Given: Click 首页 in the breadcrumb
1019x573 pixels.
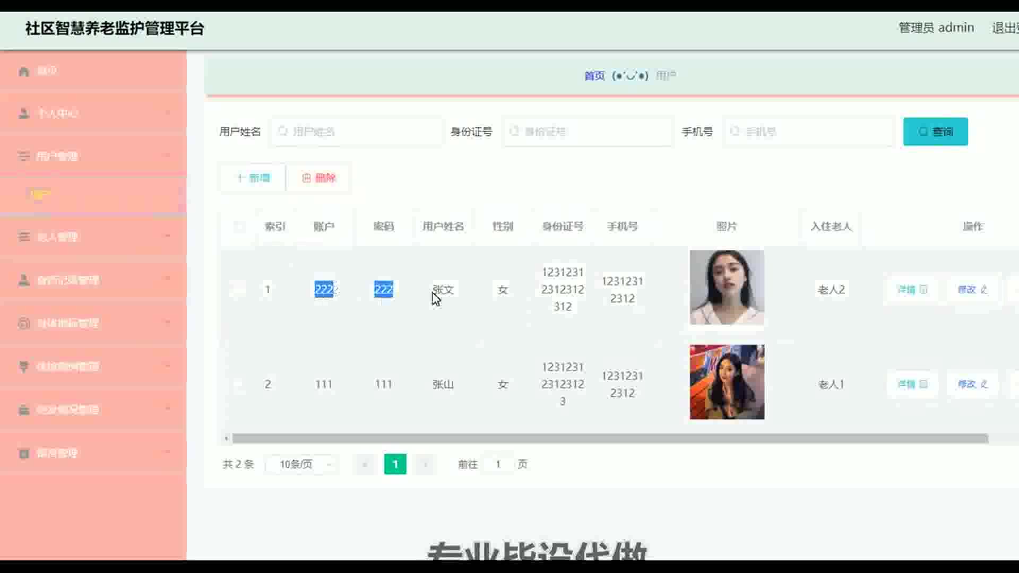Looking at the screenshot, I should point(594,76).
